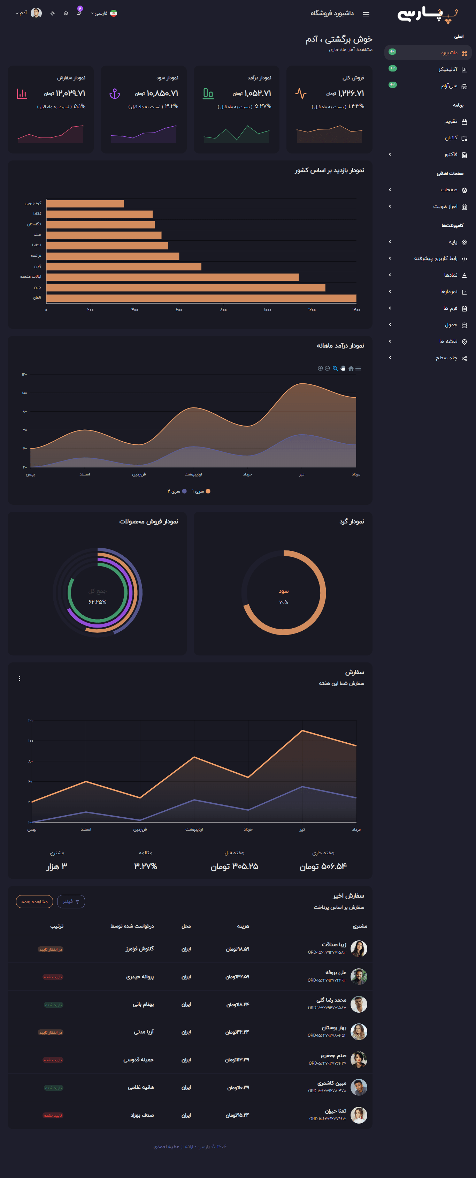Click the کانبان folder sidebar icon
Image resolution: width=476 pixels, height=1178 pixels.
coord(464,138)
